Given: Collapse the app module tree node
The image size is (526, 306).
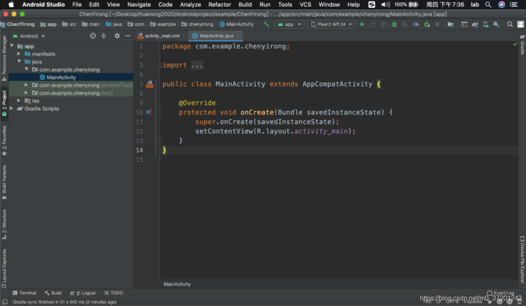Looking at the screenshot, I should coord(12,46).
